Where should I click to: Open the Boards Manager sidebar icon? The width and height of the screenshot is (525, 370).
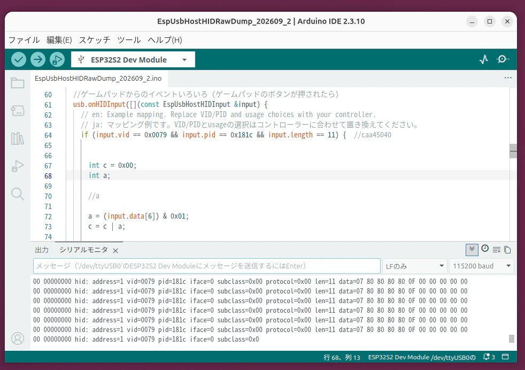pyautogui.click(x=18, y=110)
